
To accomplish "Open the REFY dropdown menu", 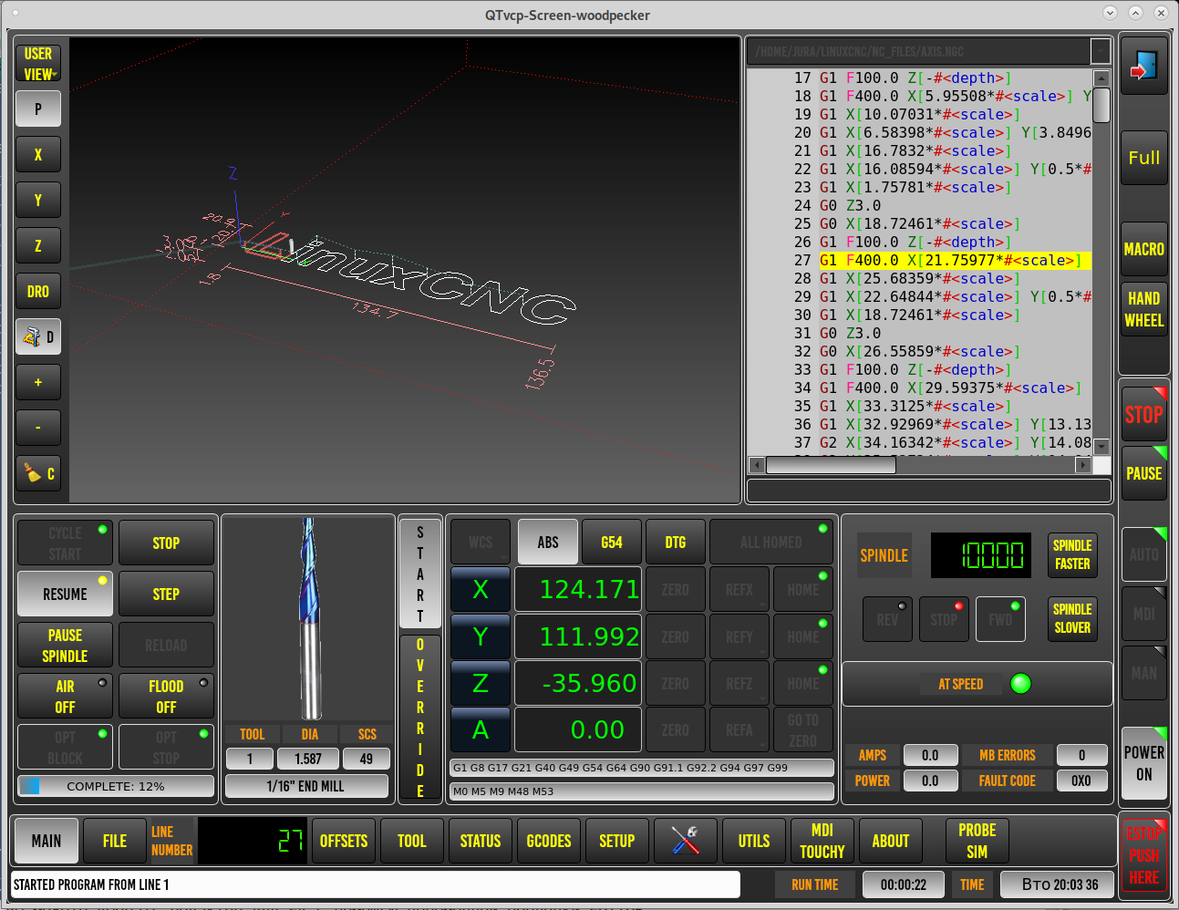I will (739, 636).
